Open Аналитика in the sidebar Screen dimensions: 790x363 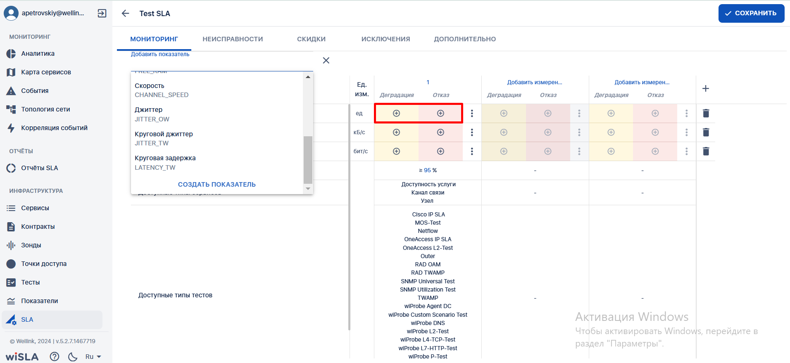point(38,54)
